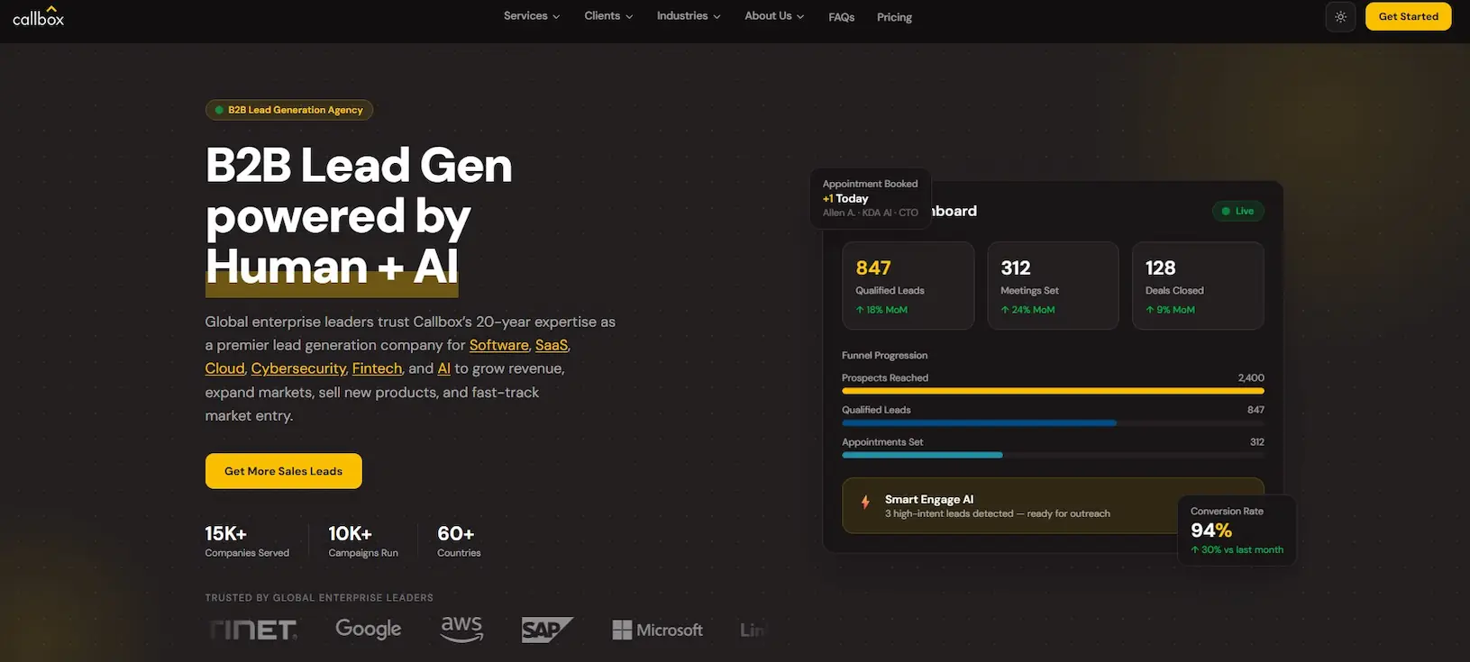Open the Pricing page

point(894,17)
